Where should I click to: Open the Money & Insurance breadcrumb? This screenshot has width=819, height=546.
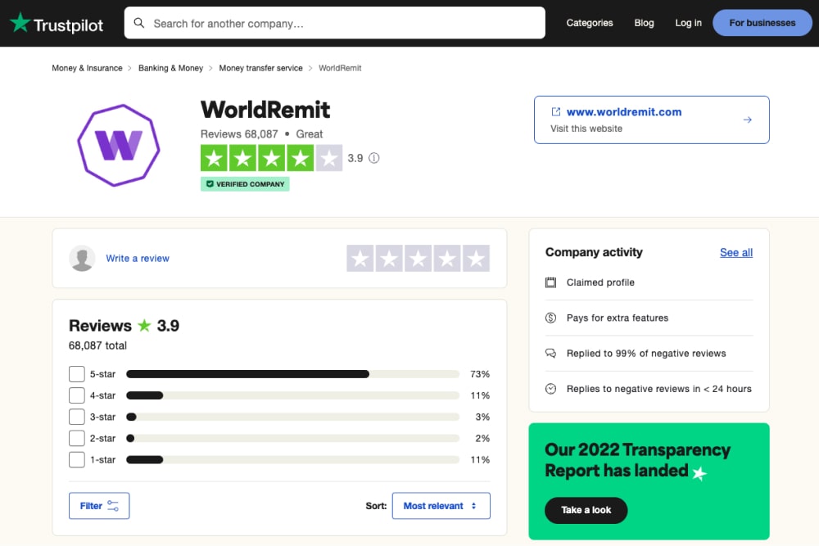(87, 69)
